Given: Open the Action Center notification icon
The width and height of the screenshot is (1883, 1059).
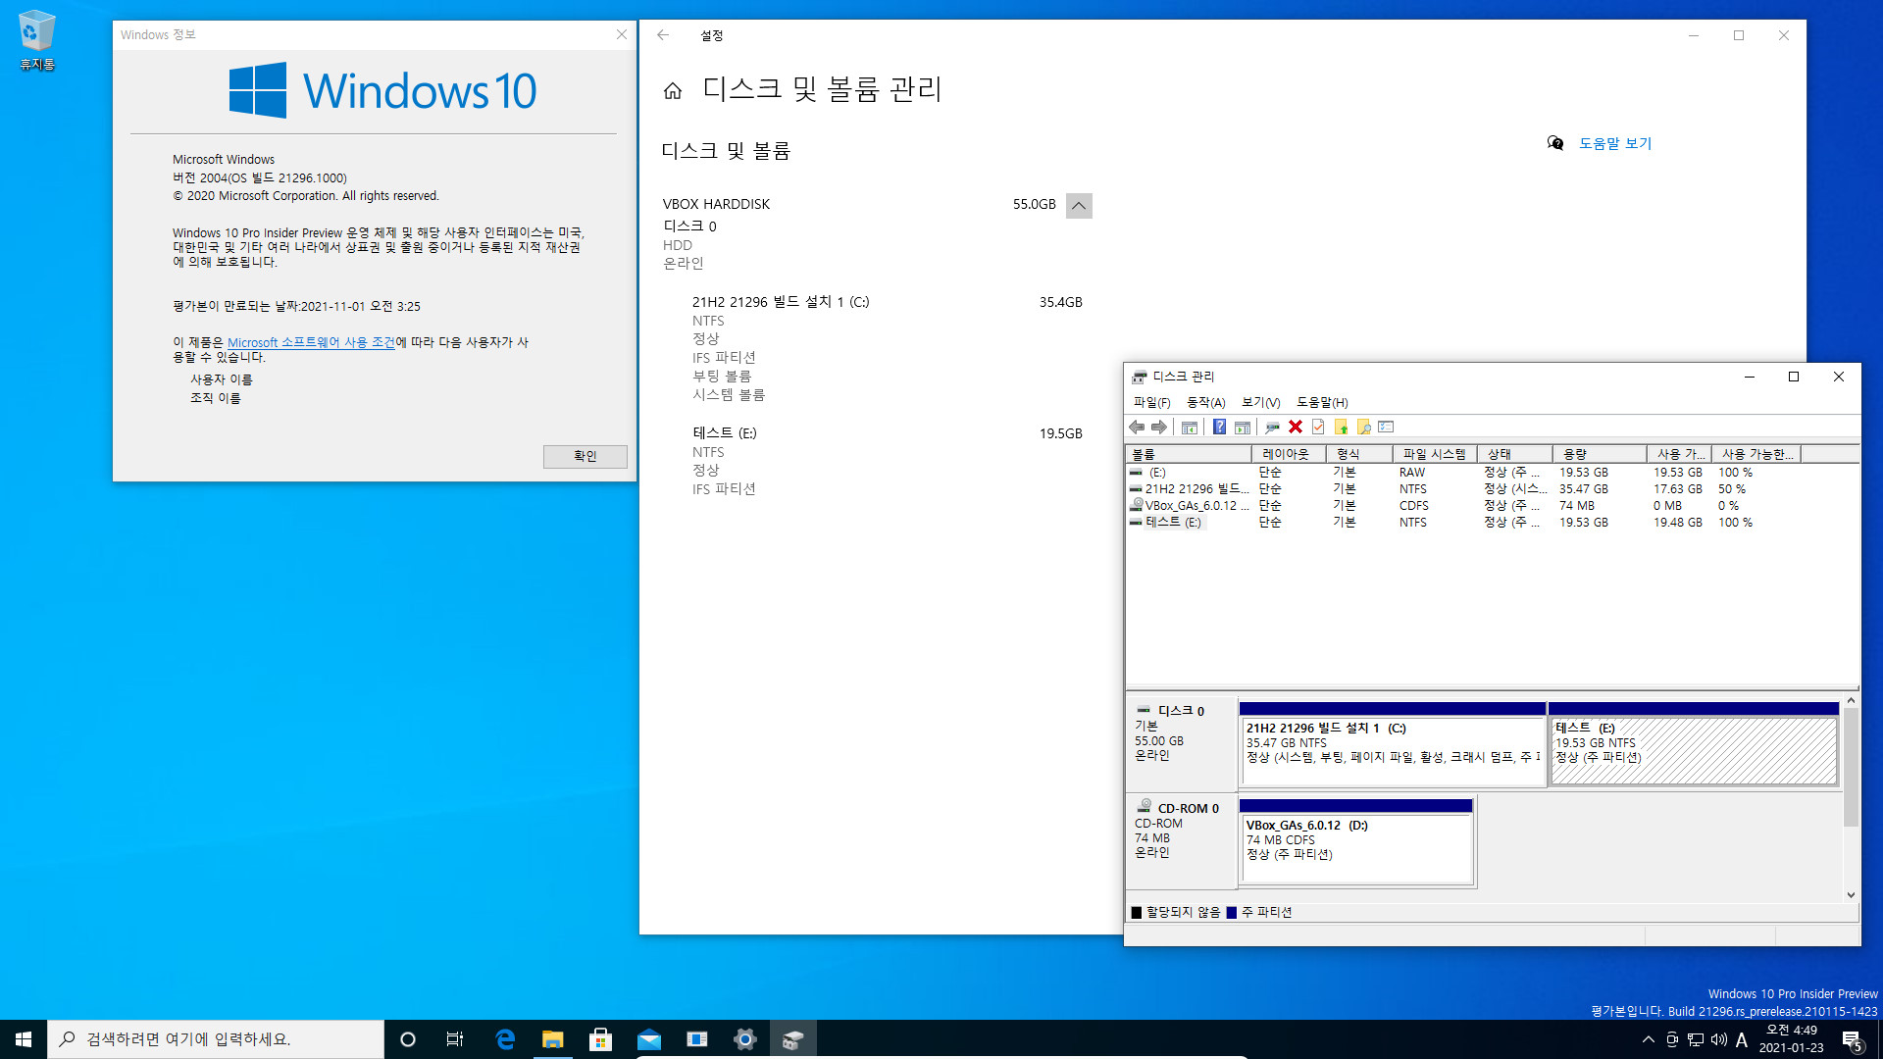Looking at the screenshot, I should click(x=1852, y=1040).
